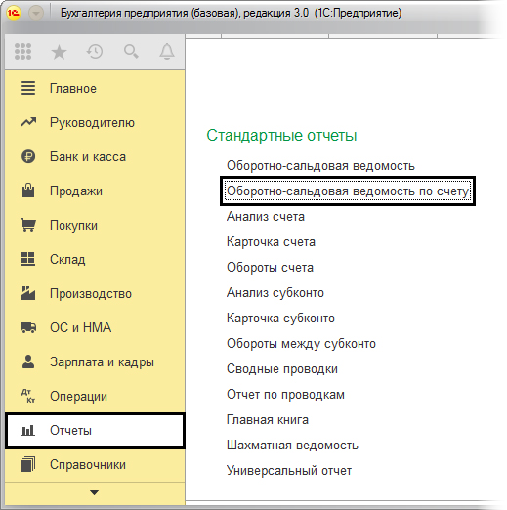This screenshot has width=507, height=510.
Task: Select the Отчеты section
Action: [95, 430]
